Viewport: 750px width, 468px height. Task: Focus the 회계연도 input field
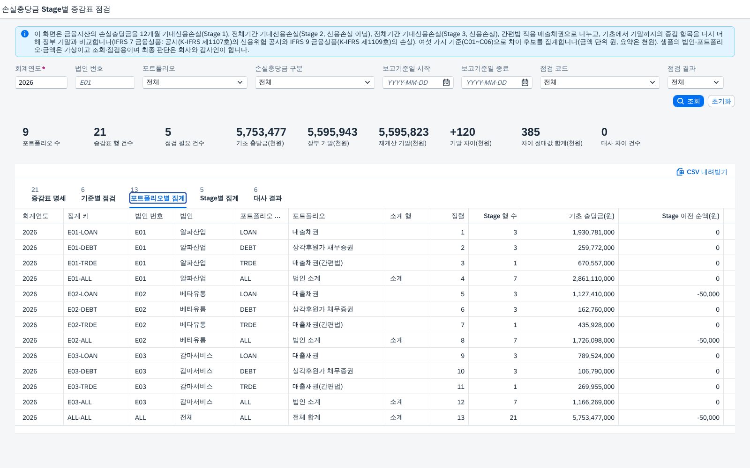(41, 82)
